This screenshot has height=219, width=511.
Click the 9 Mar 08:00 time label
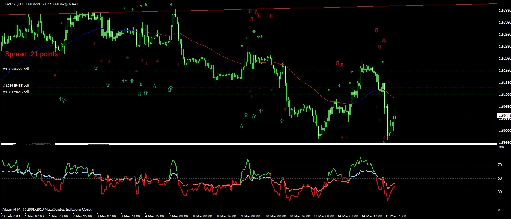(251, 216)
